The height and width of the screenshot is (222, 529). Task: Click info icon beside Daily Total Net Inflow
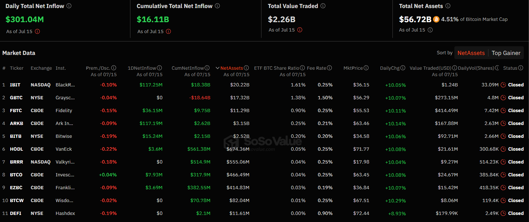69,6
